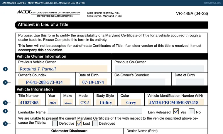The width and height of the screenshot is (223, 134).
Task: Click the Dealer Name (Print) label
Action: tap(142, 131)
